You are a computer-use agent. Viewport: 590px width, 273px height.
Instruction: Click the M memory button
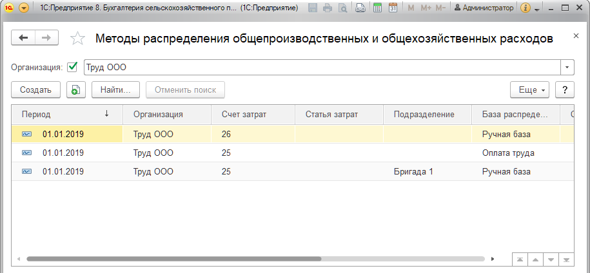pos(411,8)
